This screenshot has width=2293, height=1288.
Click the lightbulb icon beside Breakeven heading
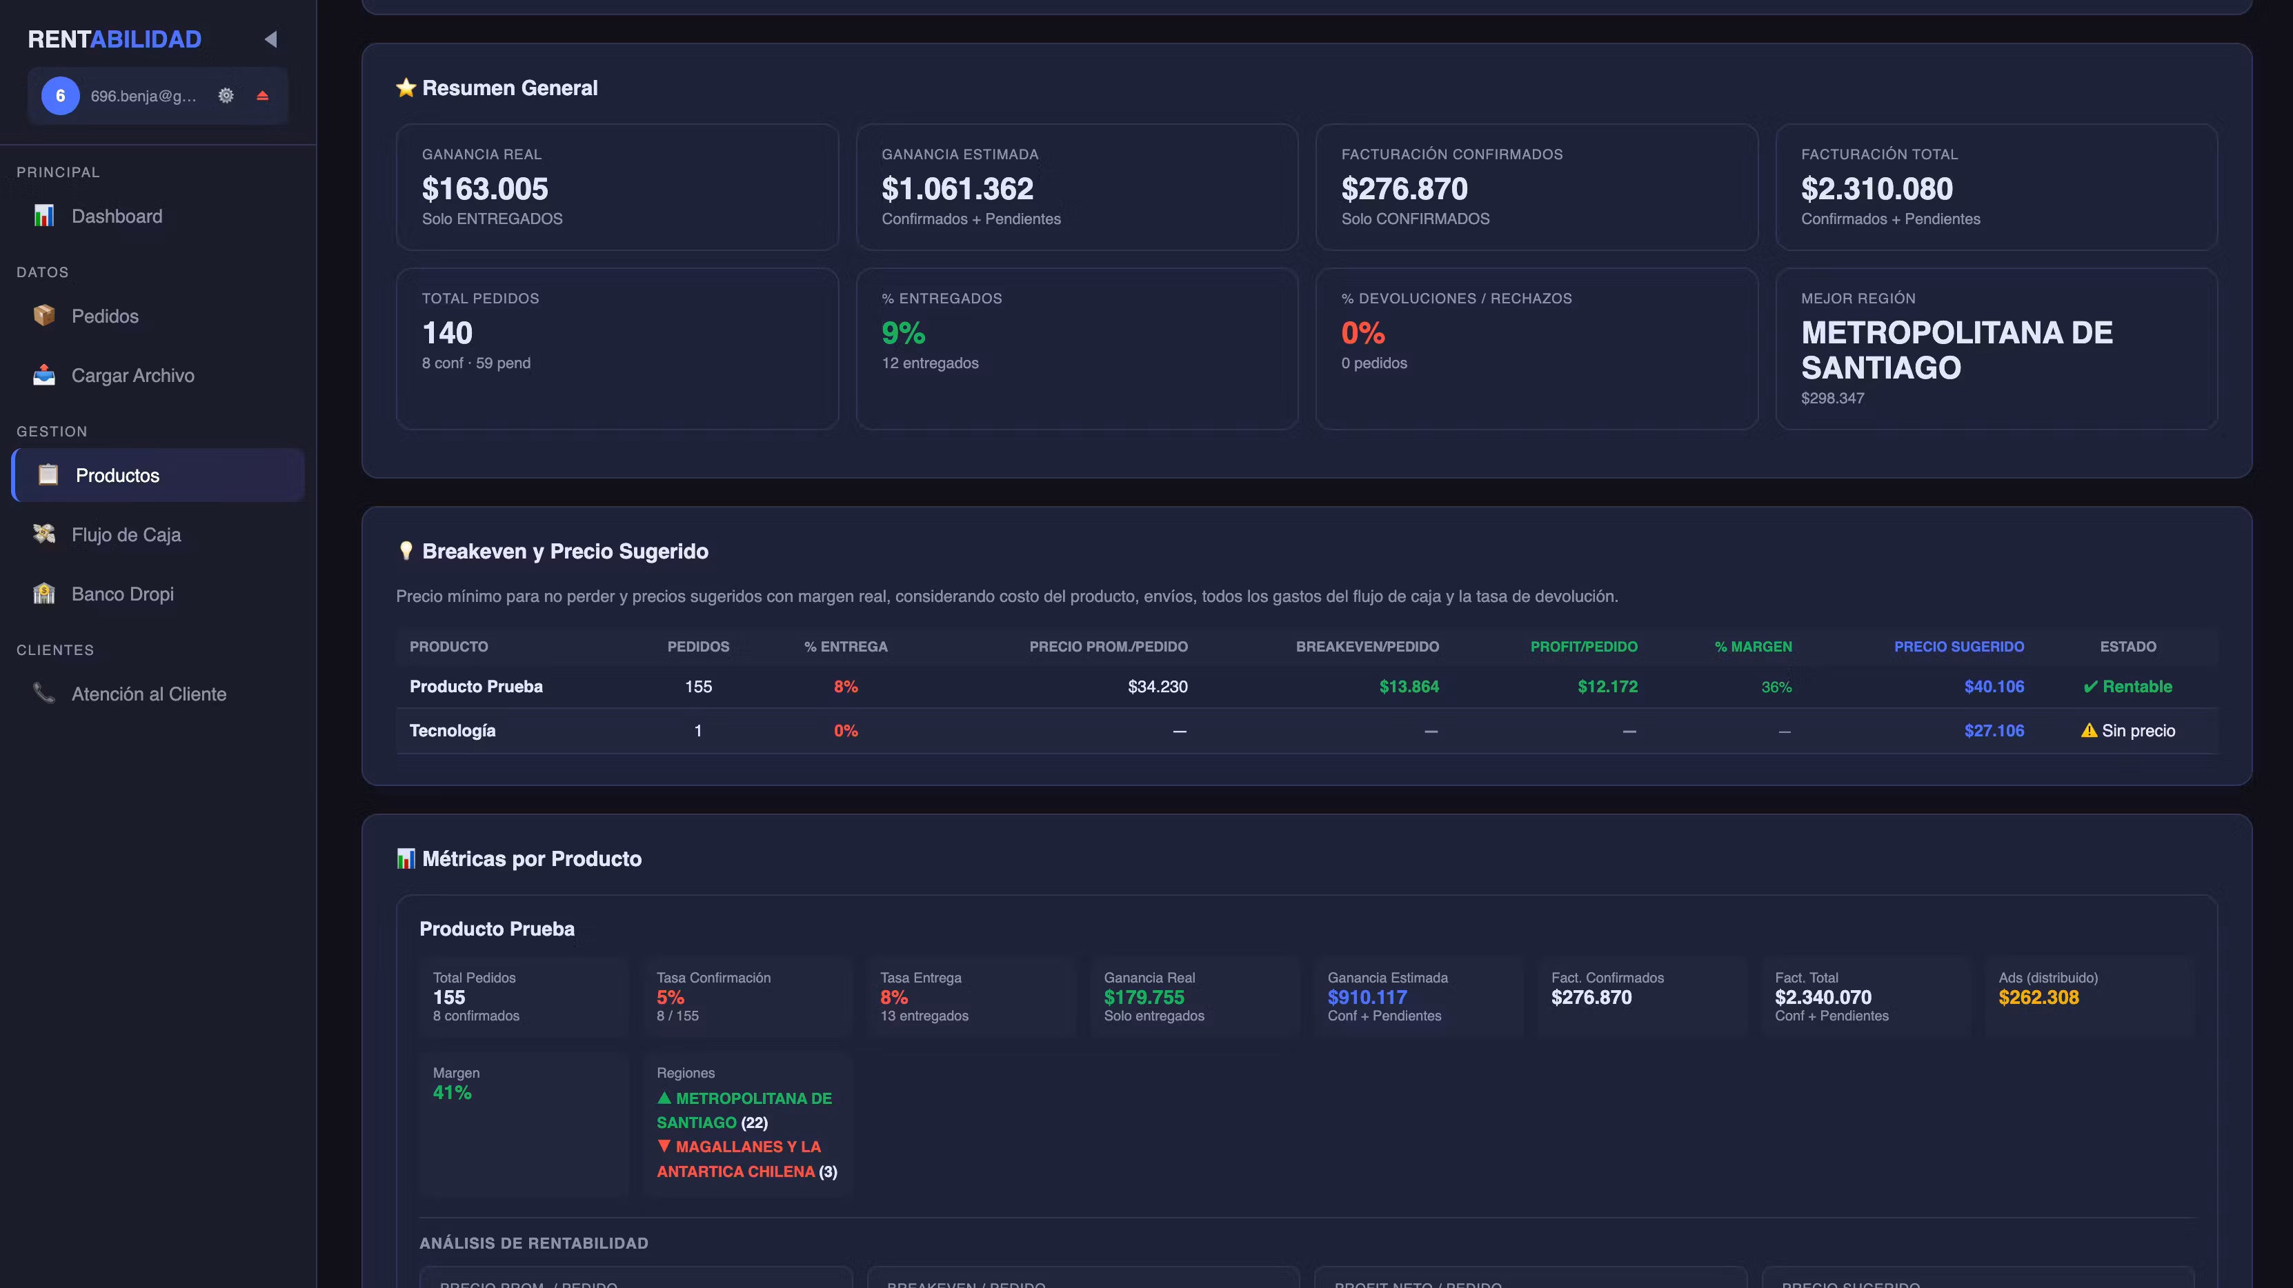tap(406, 551)
